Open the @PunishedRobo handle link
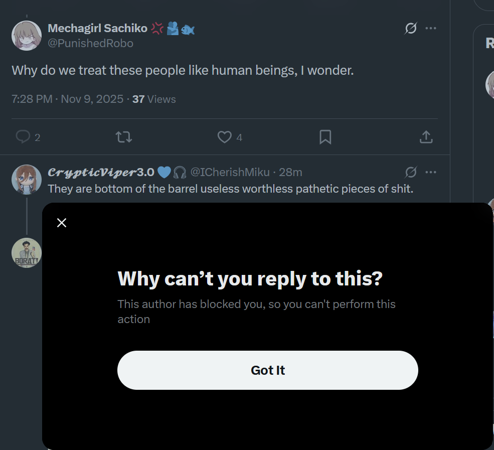The image size is (494, 450). (90, 44)
